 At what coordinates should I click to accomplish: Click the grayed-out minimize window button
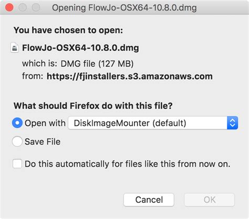23,8
